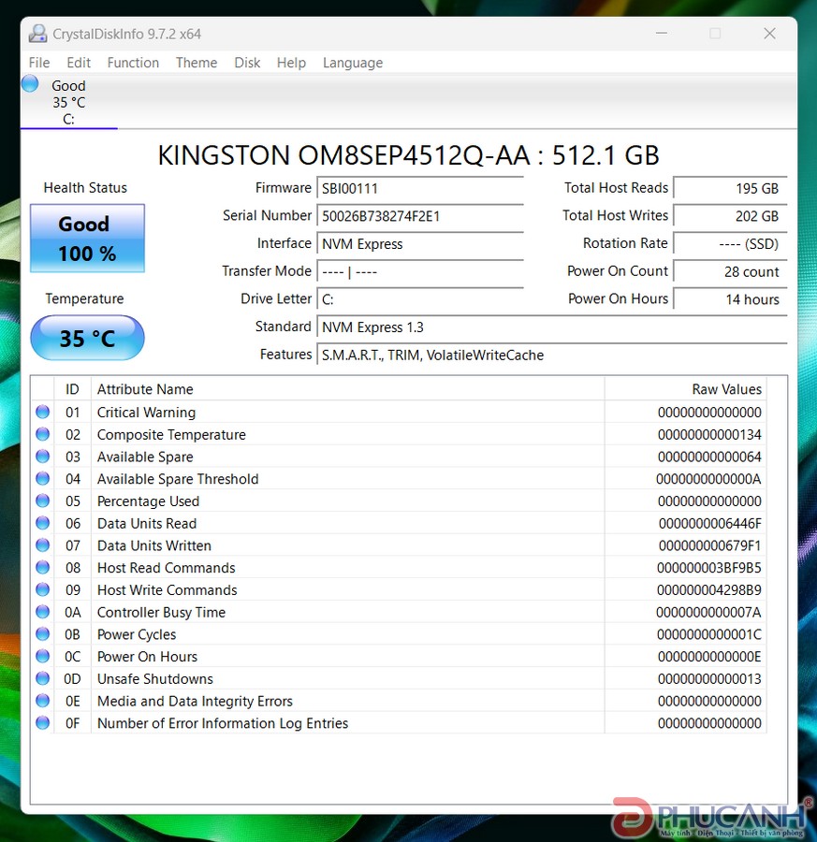Screen dimensions: 817x842
Task: Open the File menu
Action: coord(38,63)
